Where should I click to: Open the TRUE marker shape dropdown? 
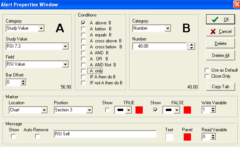128,110
